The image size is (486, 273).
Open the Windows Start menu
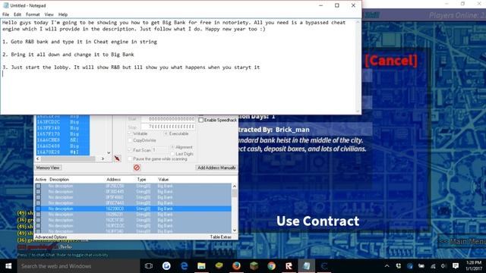point(8,266)
